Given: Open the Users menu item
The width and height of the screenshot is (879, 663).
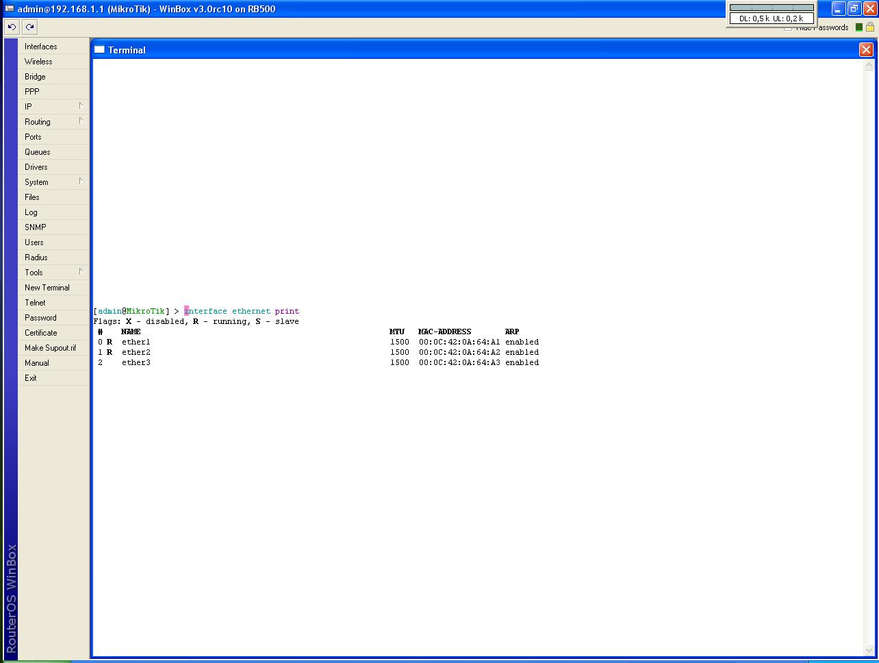Looking at the screenshot, I should [x=53, y=242].
